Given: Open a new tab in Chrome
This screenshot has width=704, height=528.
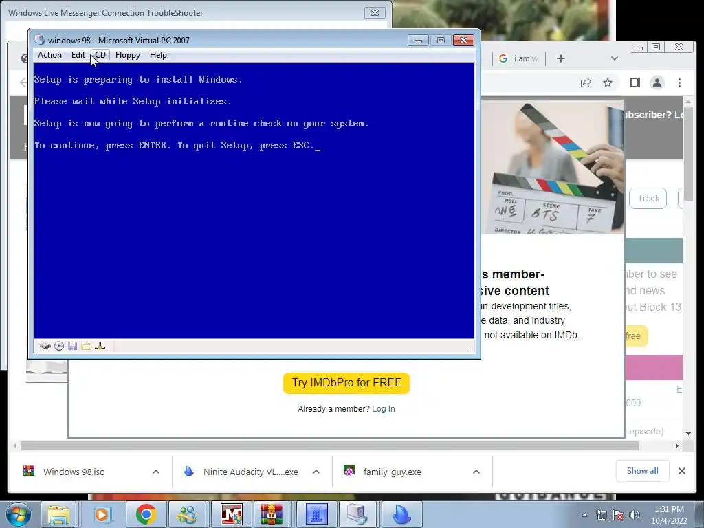Looking at the screenshot, I should point(561,58).
